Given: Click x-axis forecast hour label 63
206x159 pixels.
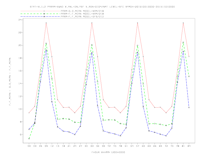Looking at the screenshot, I should 149,146.
